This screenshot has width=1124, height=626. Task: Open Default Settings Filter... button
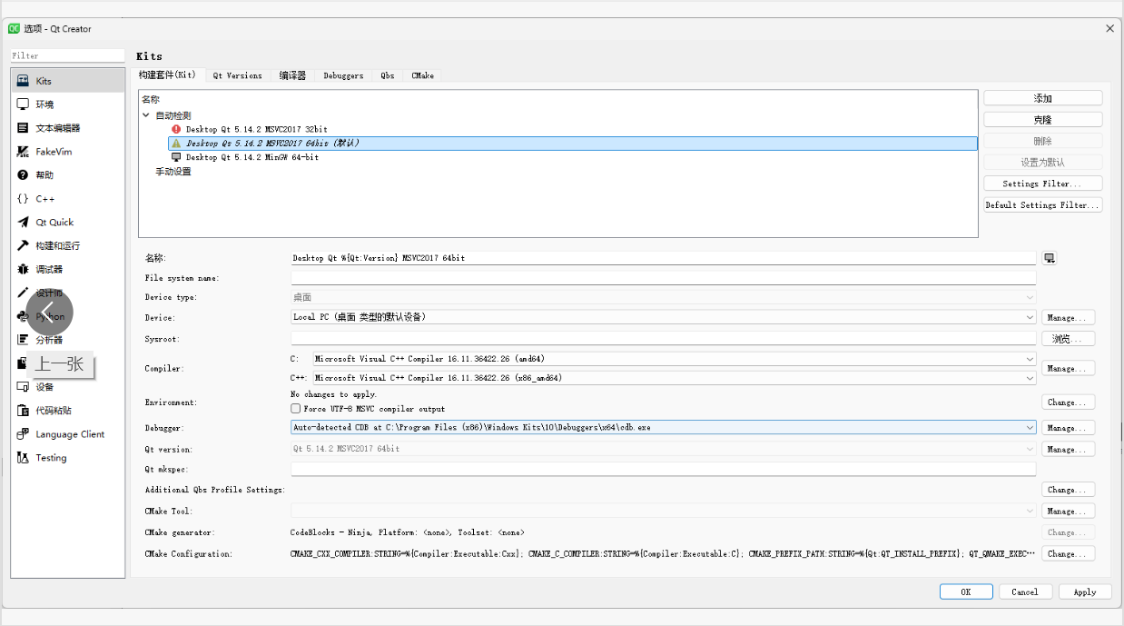point(1042,205)
